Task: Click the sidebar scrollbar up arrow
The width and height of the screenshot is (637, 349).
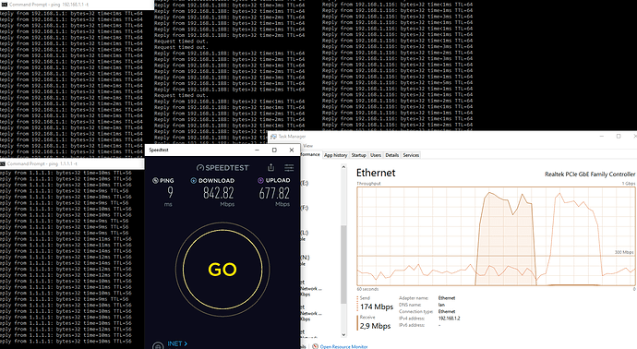Action: tap(343, 167)
